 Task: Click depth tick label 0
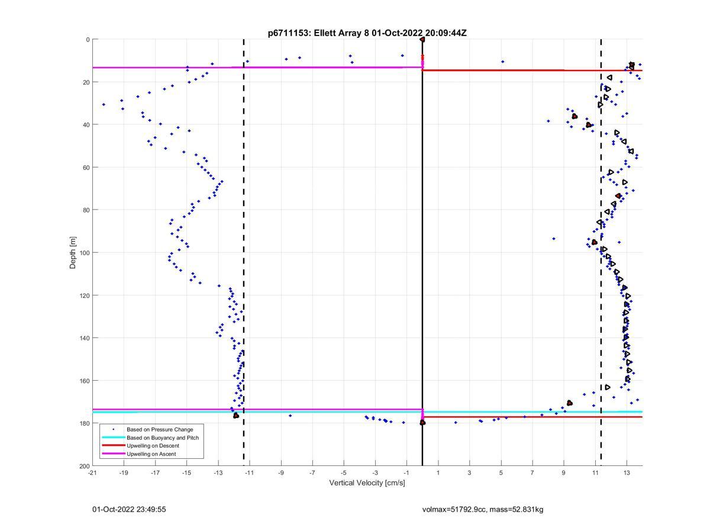point(88,40)
